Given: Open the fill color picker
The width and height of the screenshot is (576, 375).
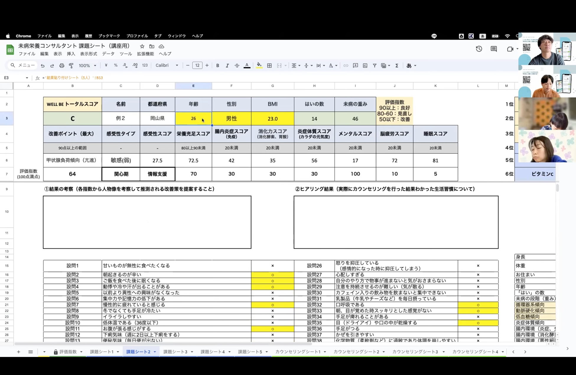Looking at the screenshot, I should (x=259, y=66).
